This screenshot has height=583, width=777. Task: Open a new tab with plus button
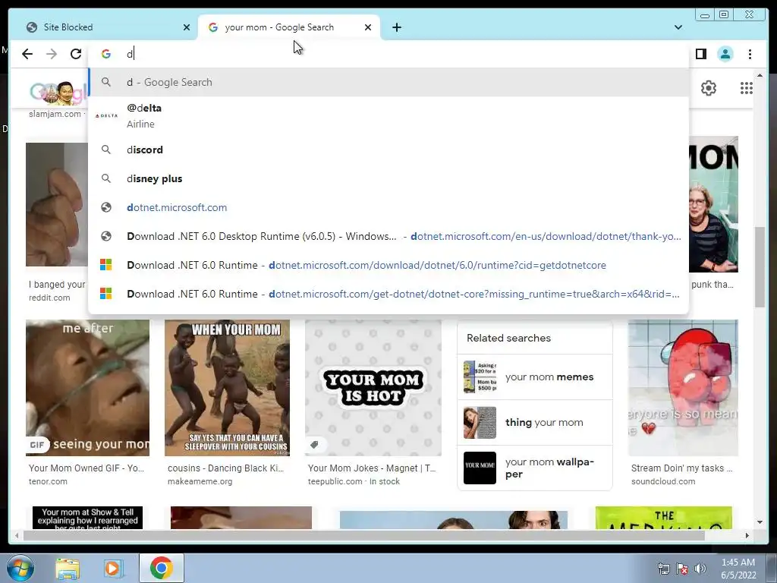(396, 27)
